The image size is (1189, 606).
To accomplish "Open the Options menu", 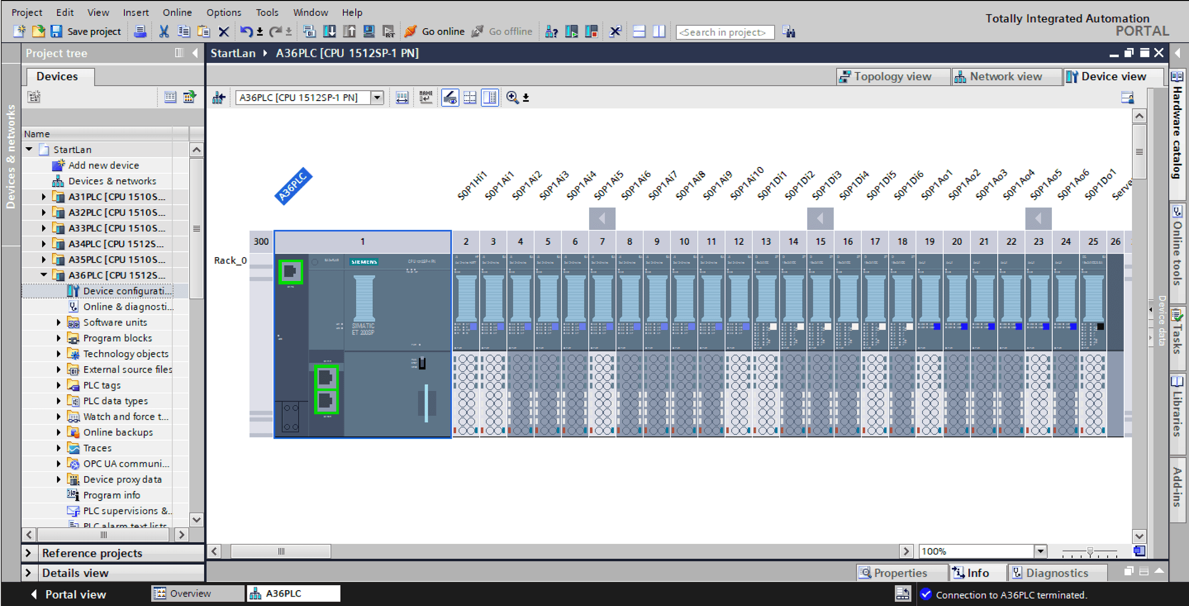I will click(223, 12).
